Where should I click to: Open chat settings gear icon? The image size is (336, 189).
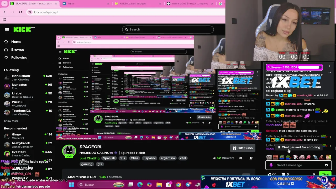pos(314,174)
